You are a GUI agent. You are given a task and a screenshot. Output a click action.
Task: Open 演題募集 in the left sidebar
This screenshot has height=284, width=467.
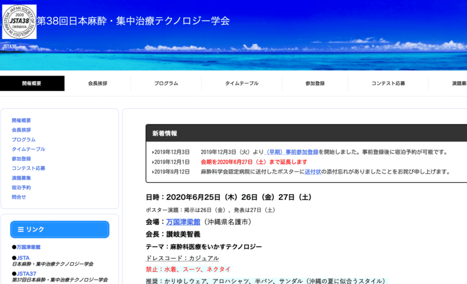coord(21,178)
